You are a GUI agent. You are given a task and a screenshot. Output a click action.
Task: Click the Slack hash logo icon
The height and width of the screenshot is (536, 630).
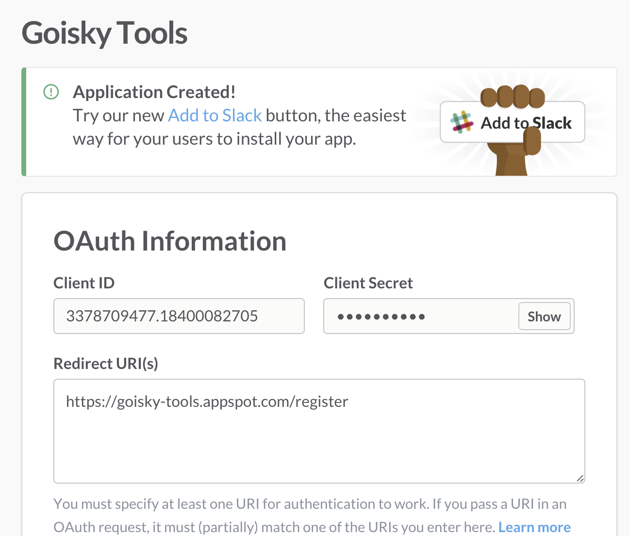coord(462,122)
